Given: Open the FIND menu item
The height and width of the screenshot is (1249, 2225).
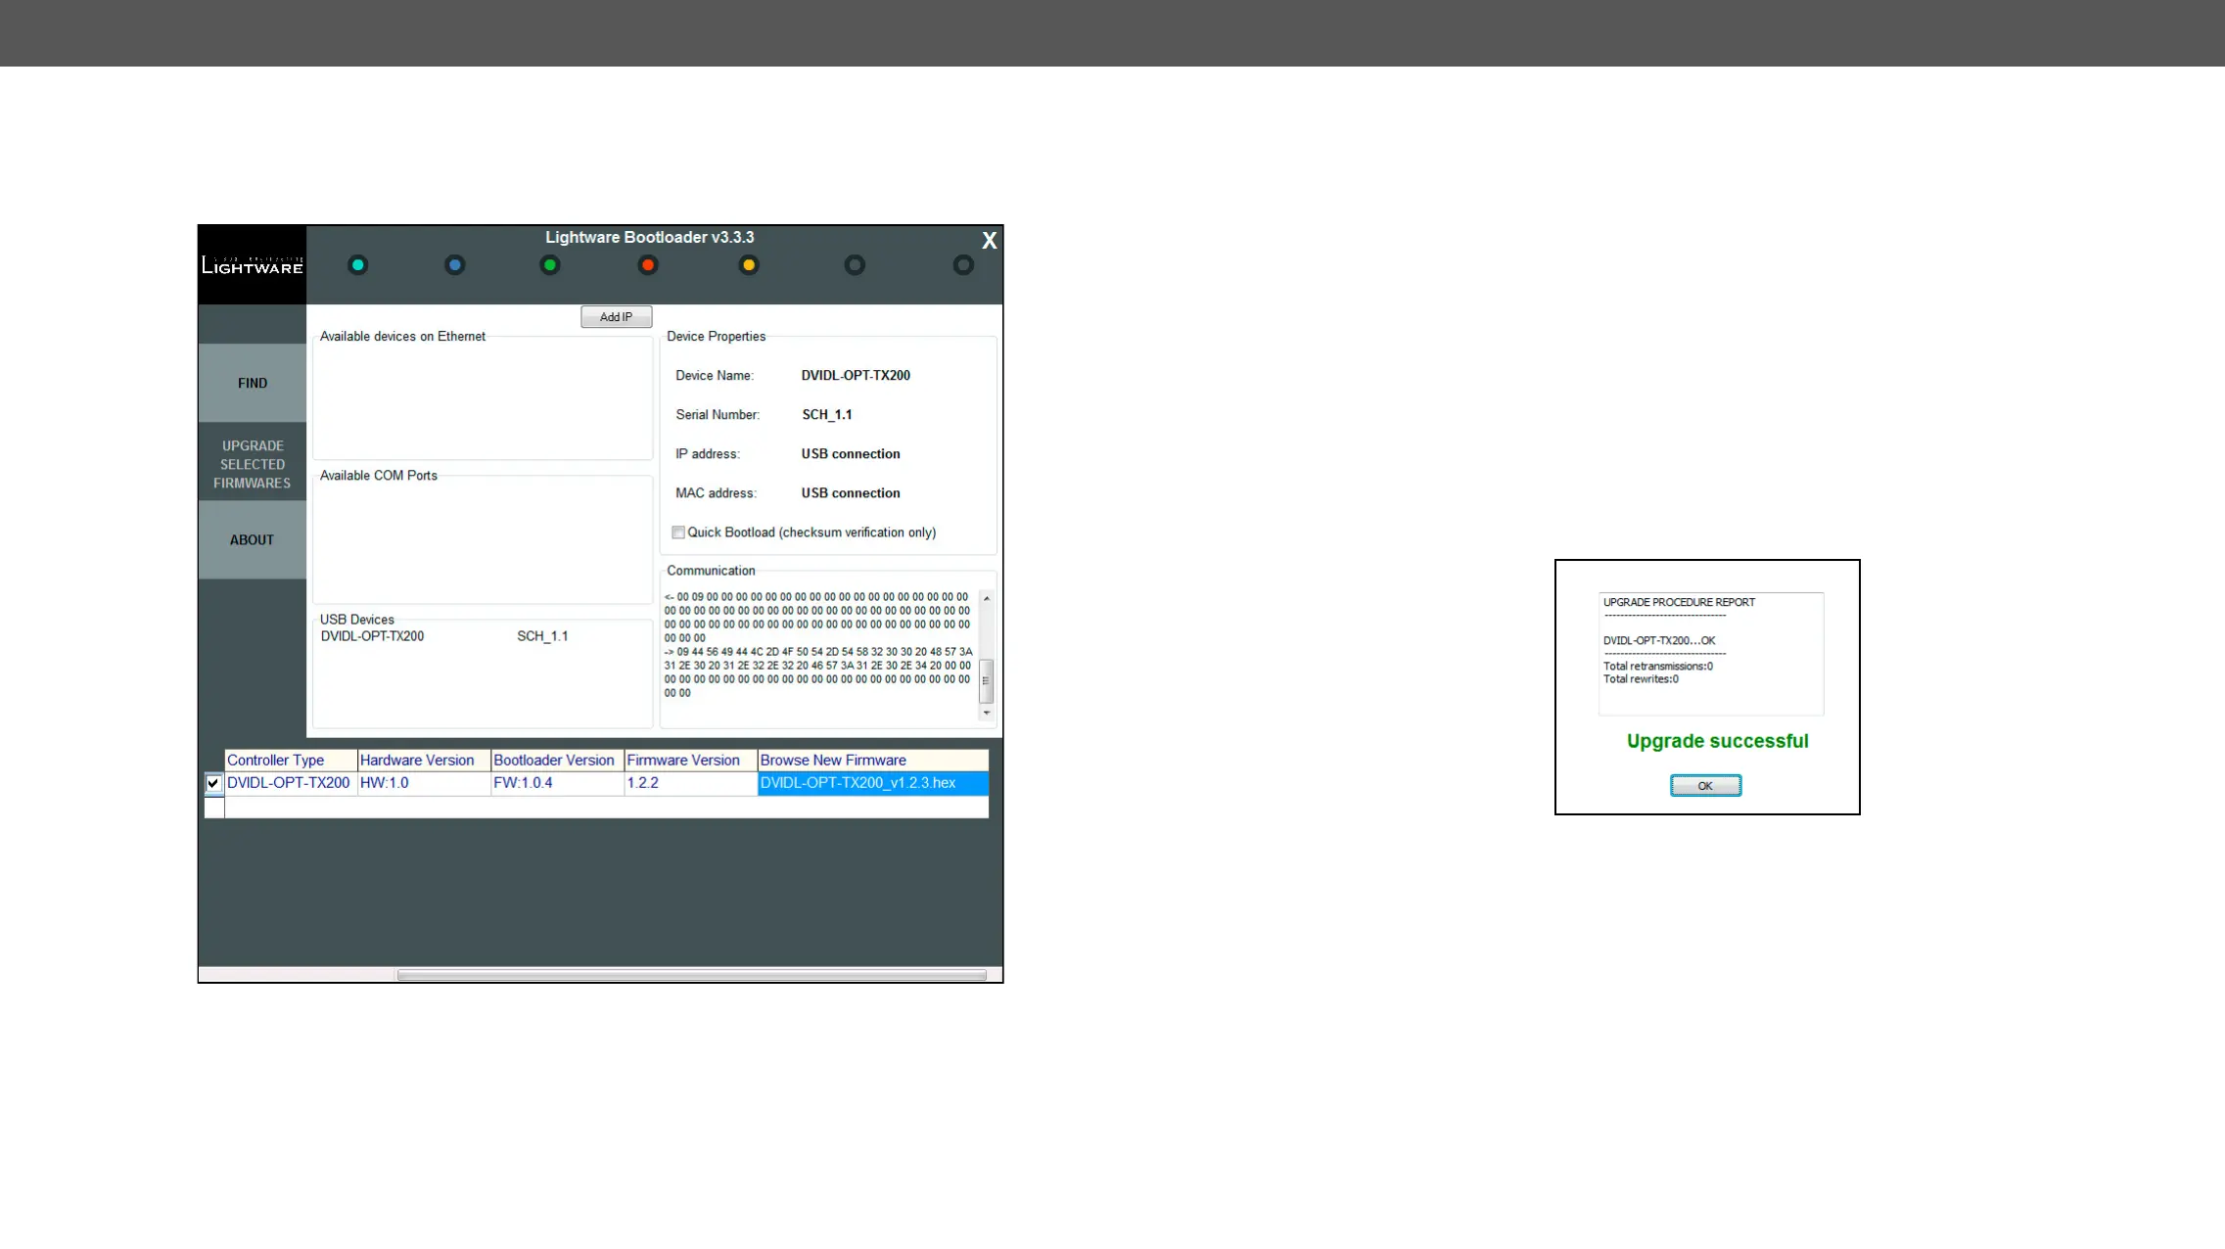Looking at the screenshot, I should (x=253, y=383).
